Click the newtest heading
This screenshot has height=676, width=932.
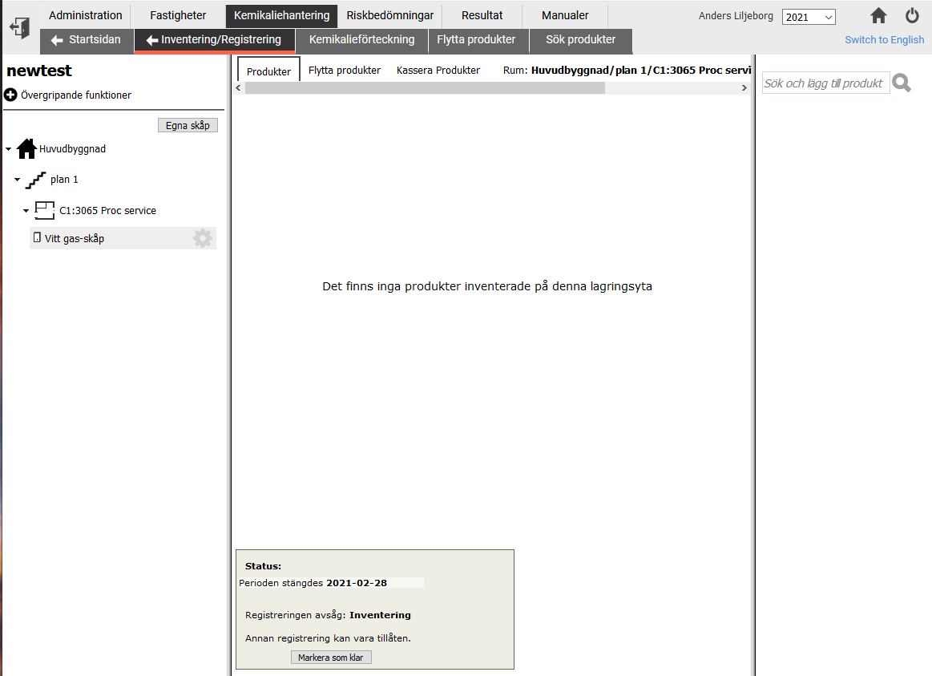coord(39,71)
